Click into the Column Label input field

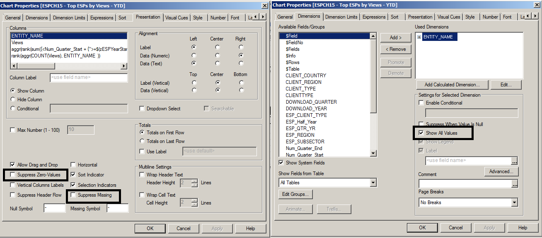pyautogui.click(x=89, y=77)
